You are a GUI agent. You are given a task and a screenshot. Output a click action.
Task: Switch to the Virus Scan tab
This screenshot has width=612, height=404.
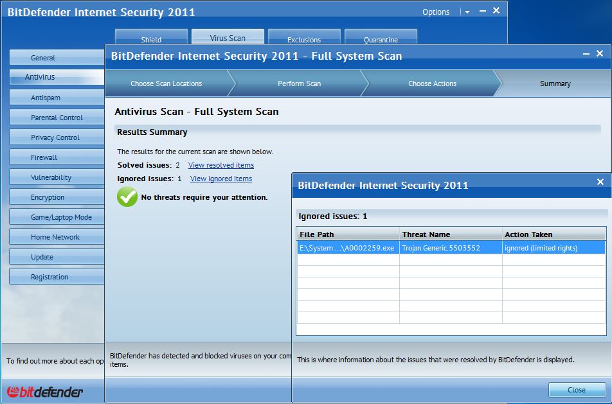(x=228, y=37)
